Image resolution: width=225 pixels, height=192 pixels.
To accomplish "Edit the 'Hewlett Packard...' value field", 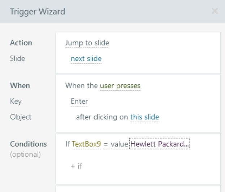I will 160,144.
